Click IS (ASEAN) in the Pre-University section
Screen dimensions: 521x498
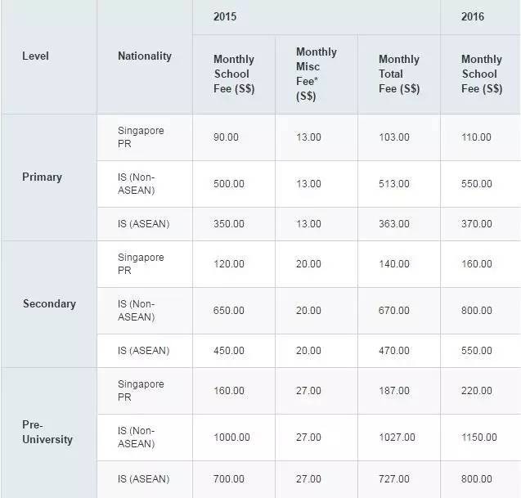click(x=143, y=477)
